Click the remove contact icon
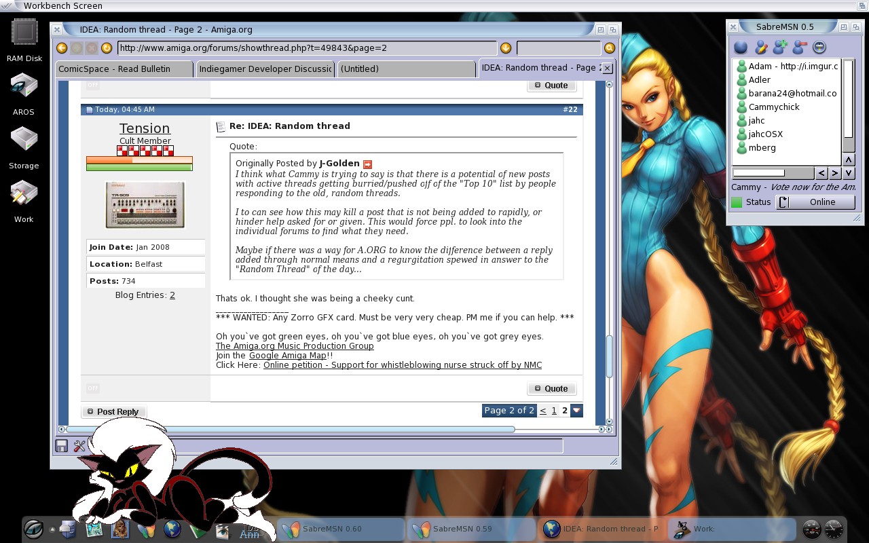869x543 pixels. tap(800, 48)
